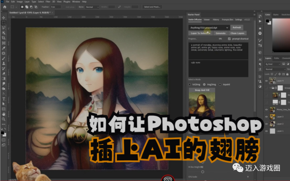
Task: Click the Lock position icon in Layers
Action: tap(280, 74)
